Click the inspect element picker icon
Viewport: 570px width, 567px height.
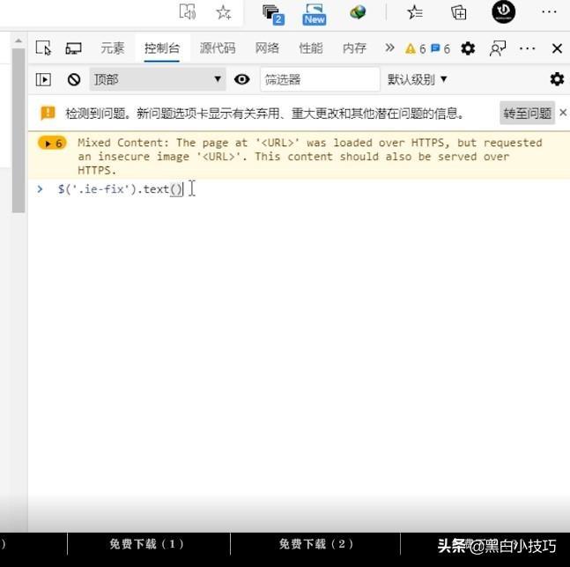(43, 48)
